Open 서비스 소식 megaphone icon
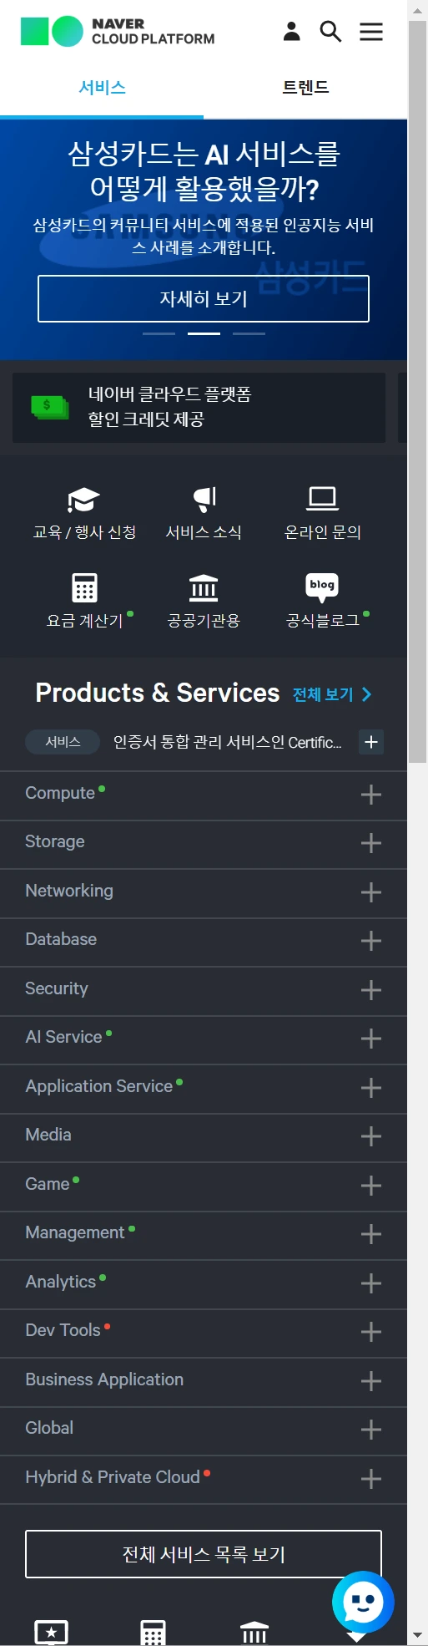 [204, 499]
